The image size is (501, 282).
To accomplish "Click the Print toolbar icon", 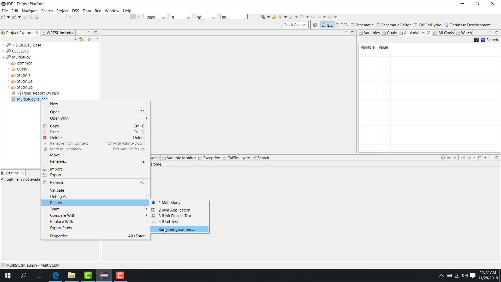I will tap(37, 17).
